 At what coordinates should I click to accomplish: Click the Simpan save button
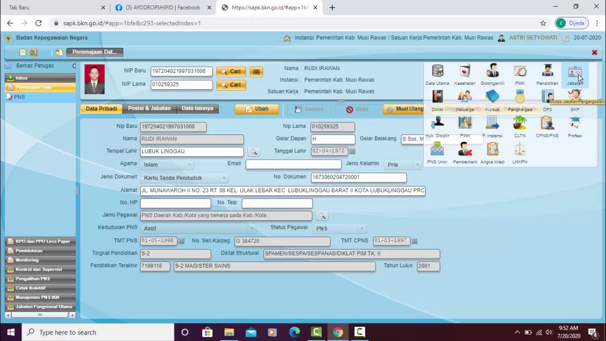click(x=309, y=109)
